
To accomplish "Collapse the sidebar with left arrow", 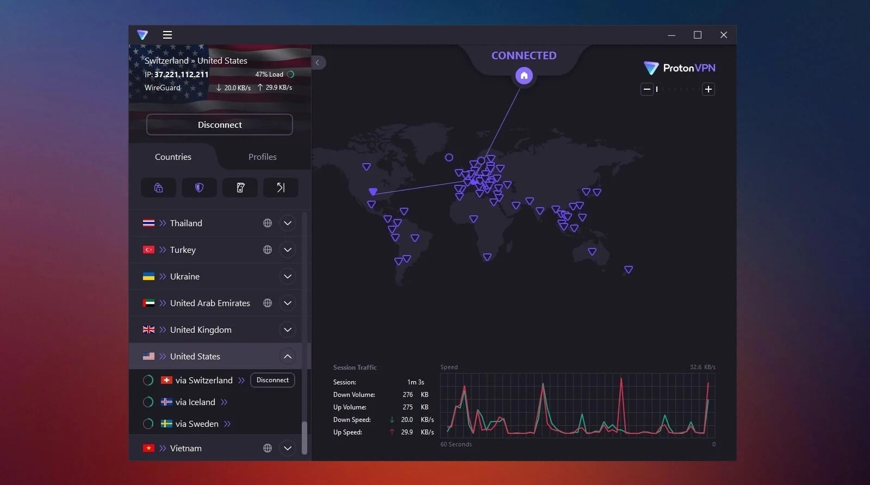I will pos(318,63).
